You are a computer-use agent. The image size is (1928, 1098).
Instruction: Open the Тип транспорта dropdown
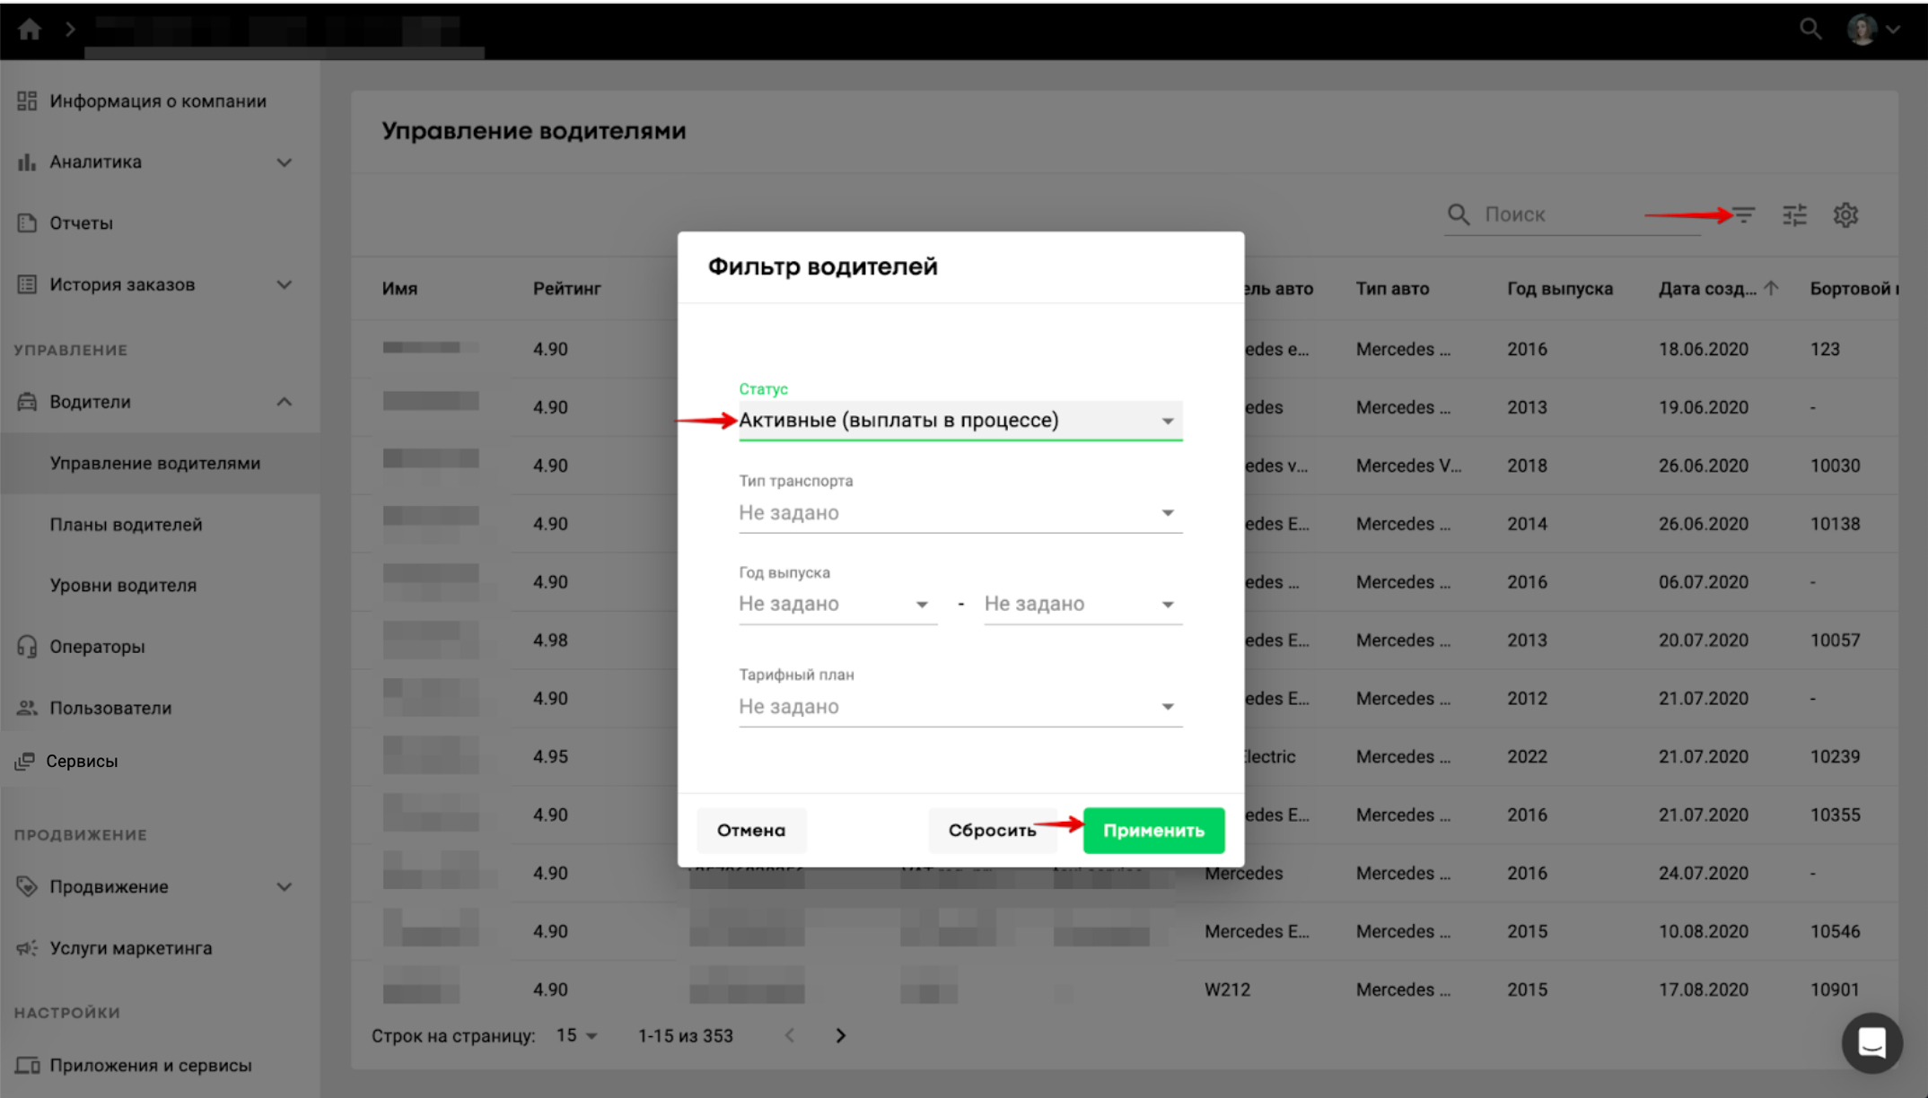pyautogui.click(x=960, y=513)
